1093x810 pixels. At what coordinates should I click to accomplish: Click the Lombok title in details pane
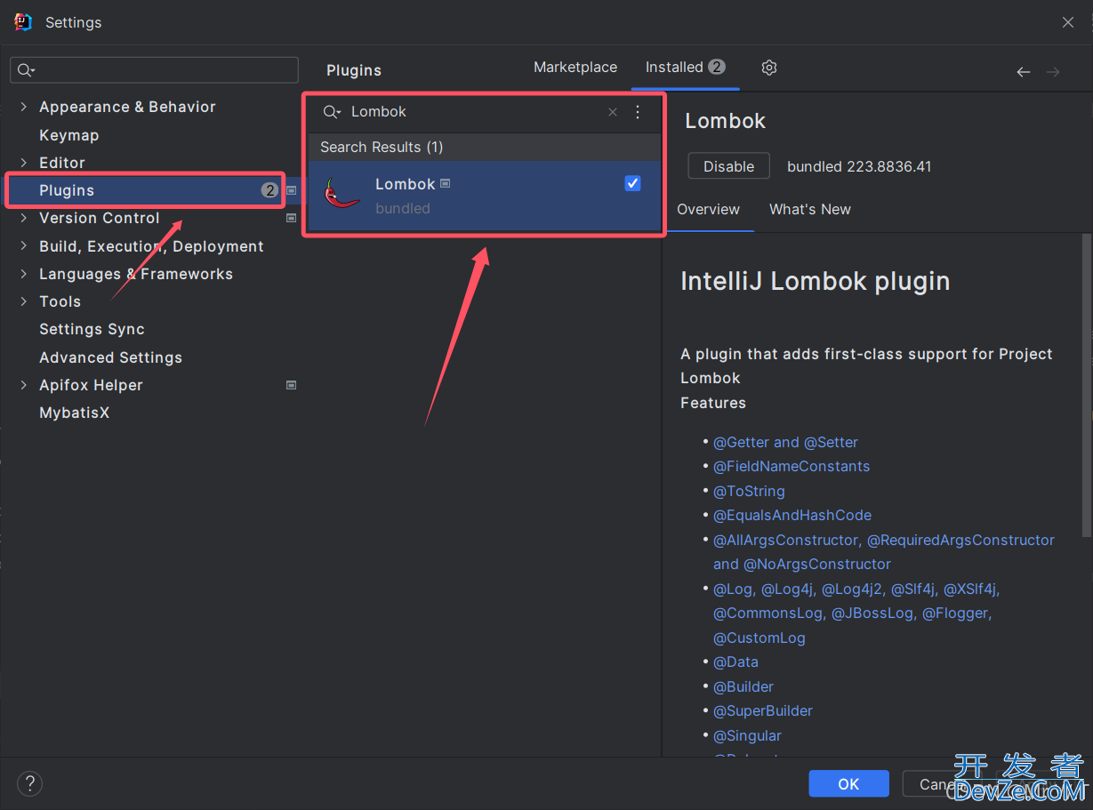pyautogui.click(x=726, y=121)
